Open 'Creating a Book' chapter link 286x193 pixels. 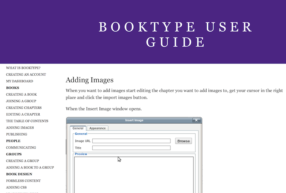click(21, 95)
